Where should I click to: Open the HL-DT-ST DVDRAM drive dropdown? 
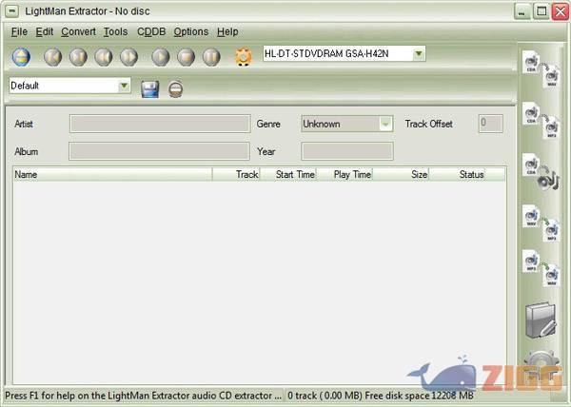[419, 54]
